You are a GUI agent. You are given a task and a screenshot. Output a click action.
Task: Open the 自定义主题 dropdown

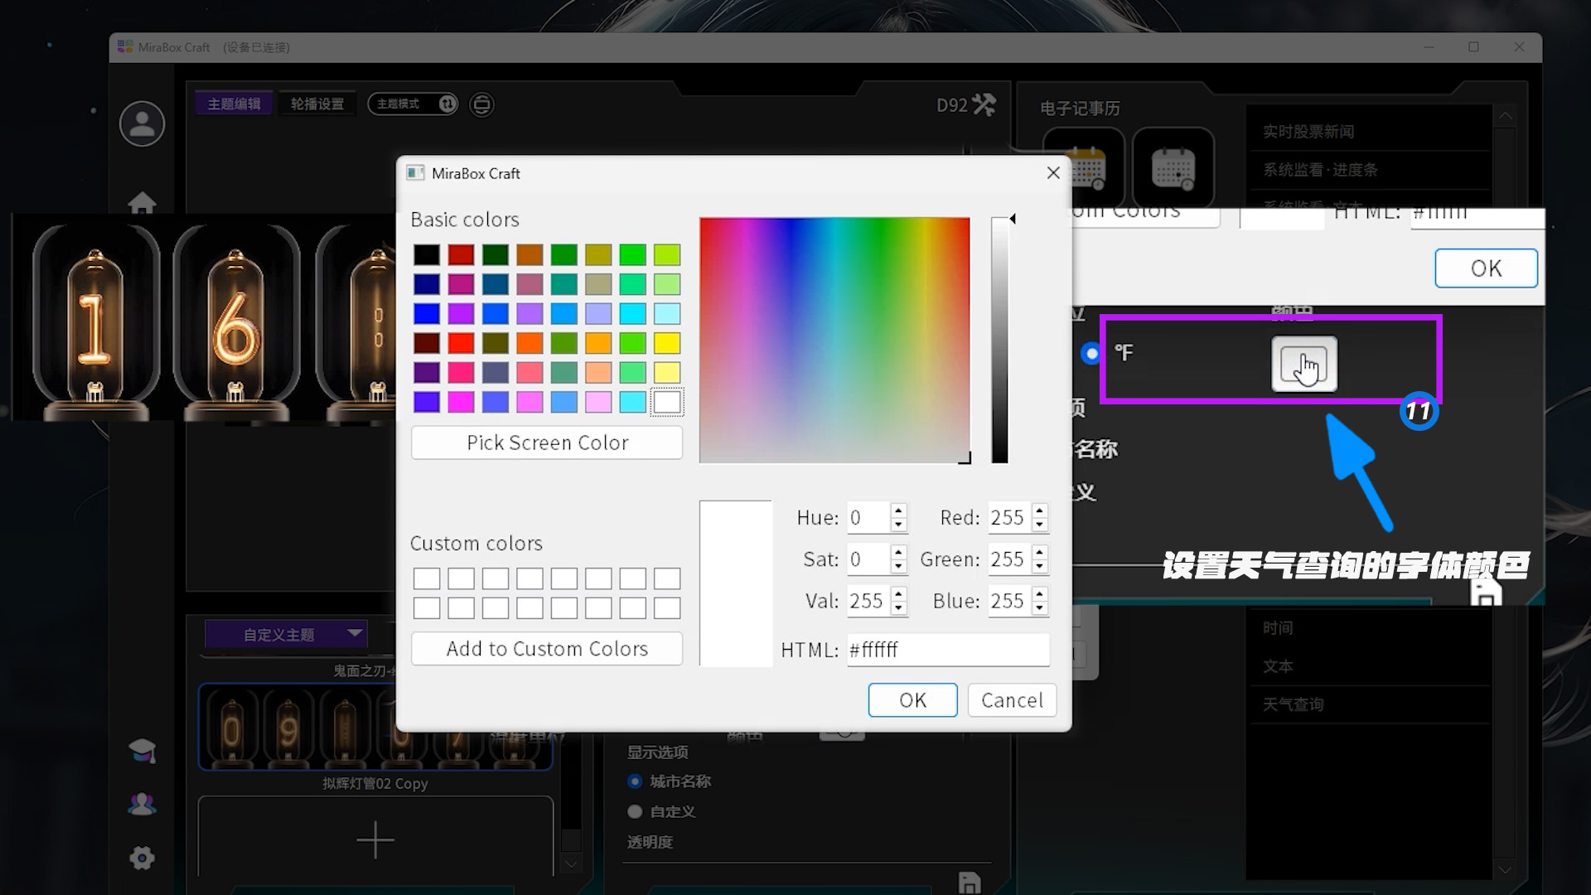[285, 634]
